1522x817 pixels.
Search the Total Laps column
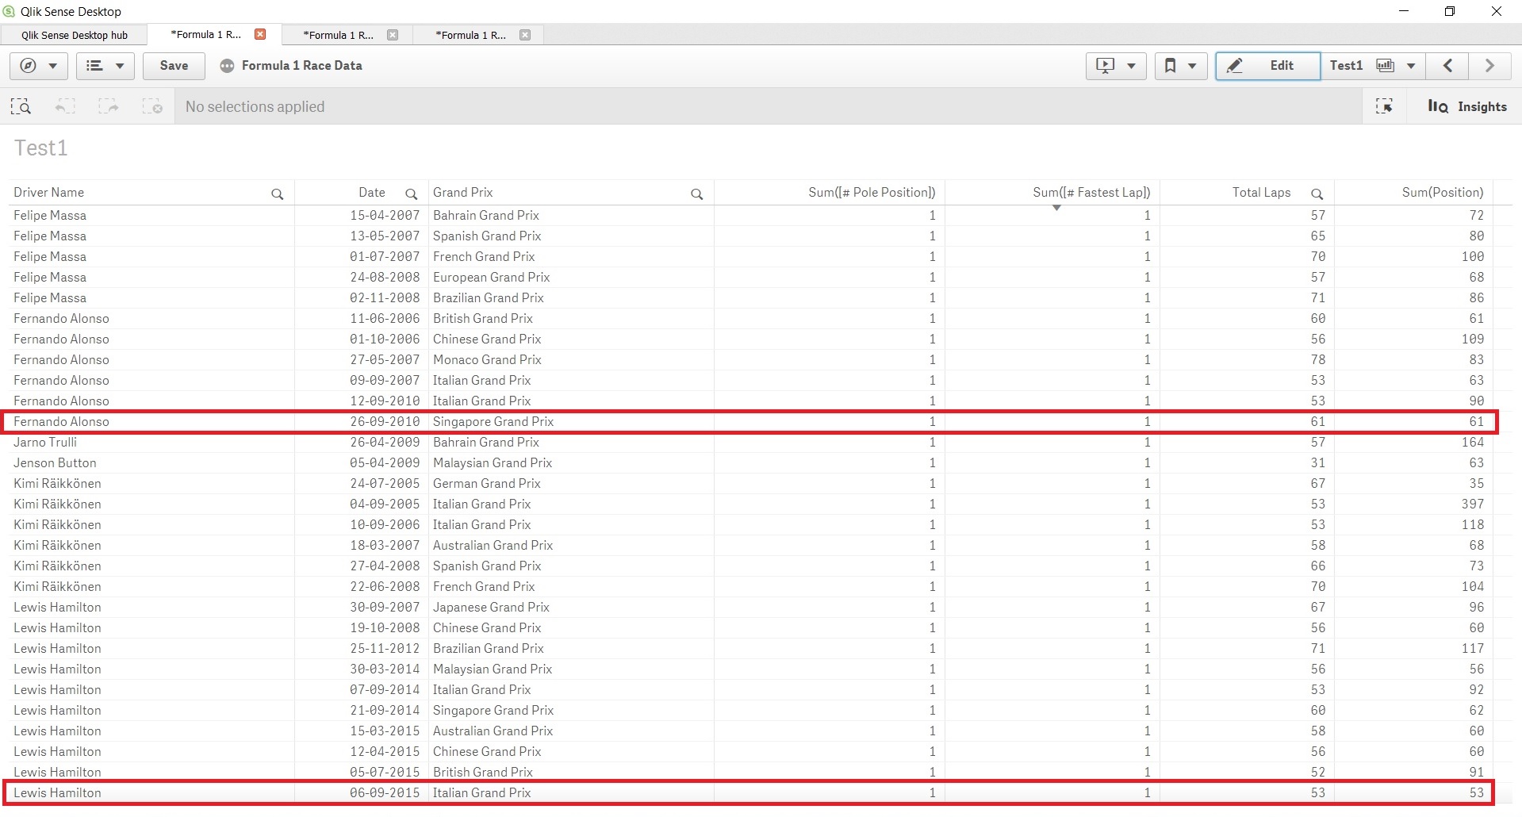click(1317, 194)
